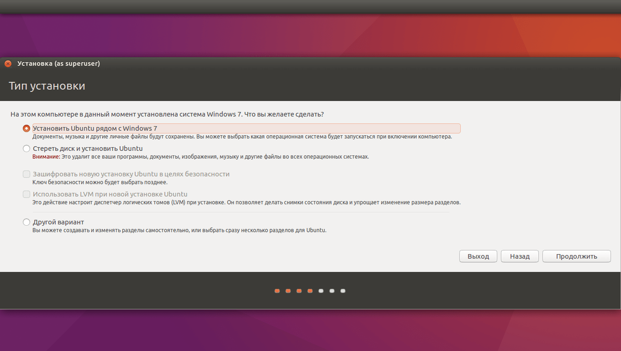Click the description "Документы, музыка и другие личные файлы…"
Viewport: 621px width, 351px height.
point(242,137)
